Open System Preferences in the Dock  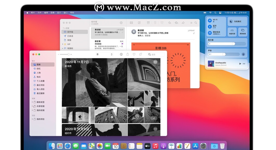click(x=203, y=146)
